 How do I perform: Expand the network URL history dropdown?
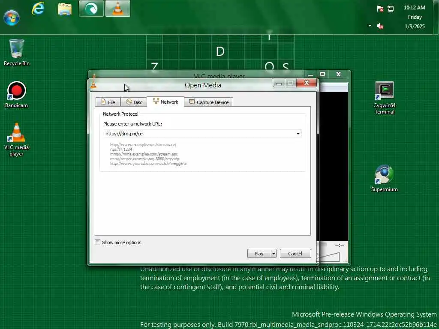pyautogui.click(x=298, y=134)
